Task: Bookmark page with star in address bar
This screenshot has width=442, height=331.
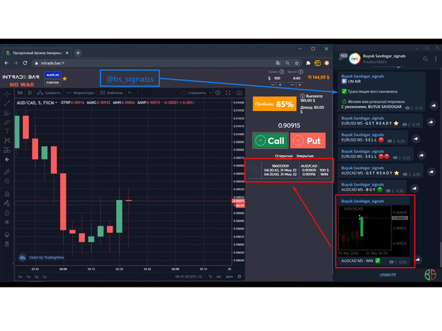Action: [x=296, y=63]
